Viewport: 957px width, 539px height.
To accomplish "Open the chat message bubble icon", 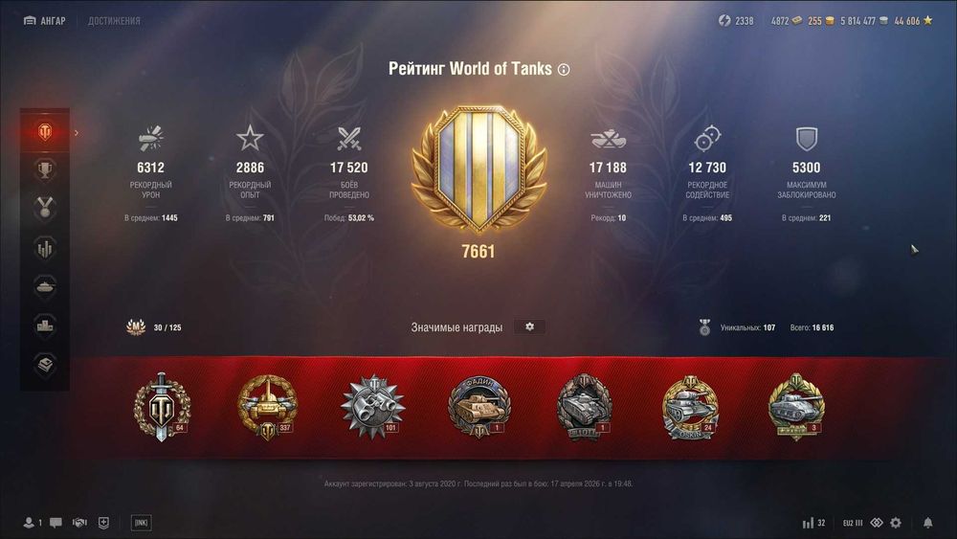I will click(x=56, y=523).
